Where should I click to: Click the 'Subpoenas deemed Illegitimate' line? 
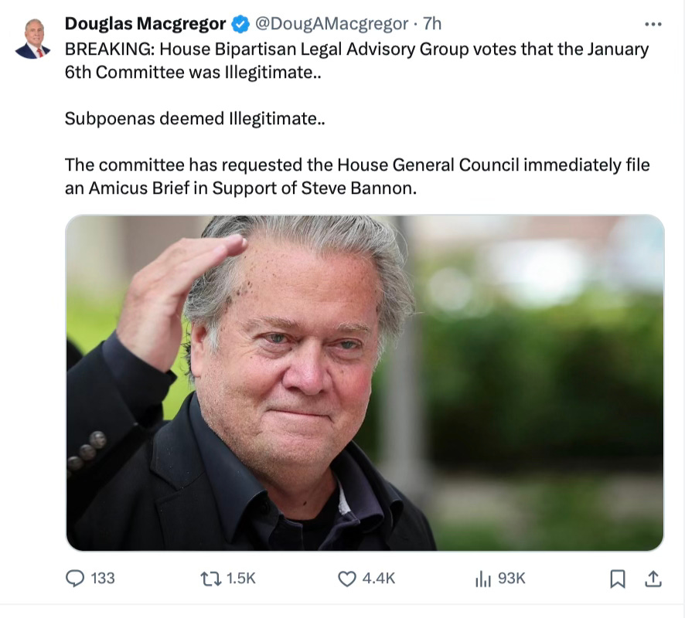click(195, 119)
